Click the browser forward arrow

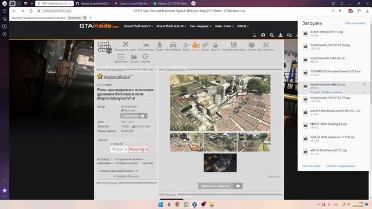point(22,11)
